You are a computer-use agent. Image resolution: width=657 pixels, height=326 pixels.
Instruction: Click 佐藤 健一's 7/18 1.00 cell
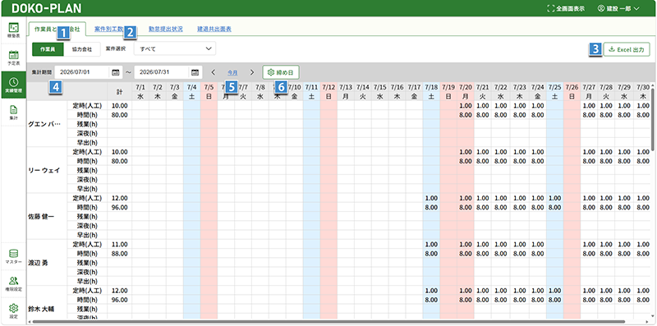tap(431, 198)
